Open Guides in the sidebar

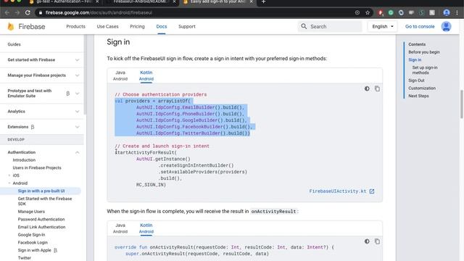coord(14,44)
